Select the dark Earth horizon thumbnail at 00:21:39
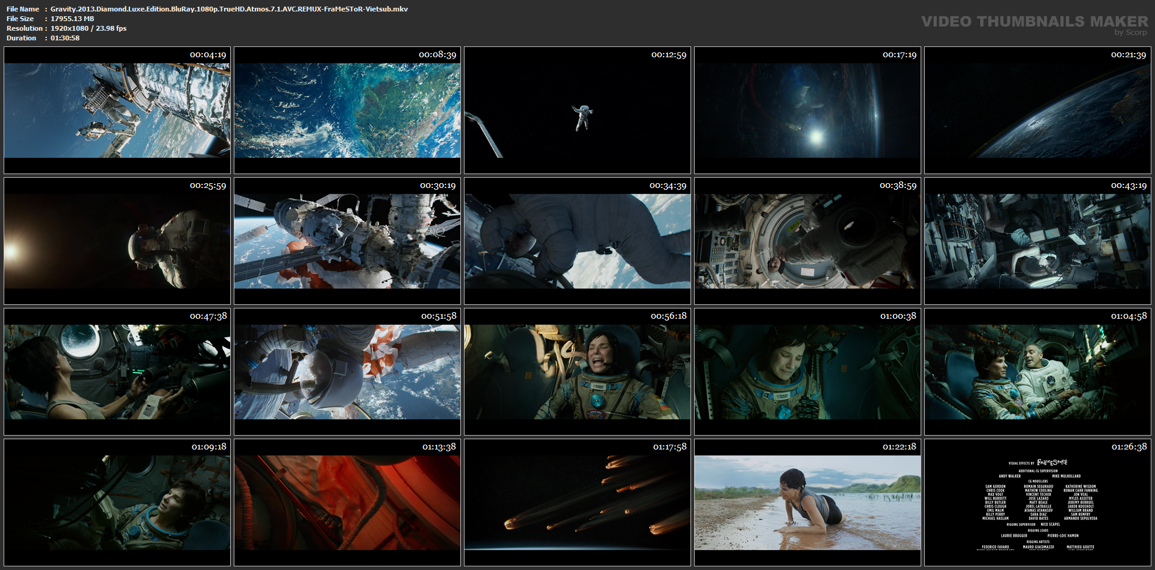 coord(1038,110)
